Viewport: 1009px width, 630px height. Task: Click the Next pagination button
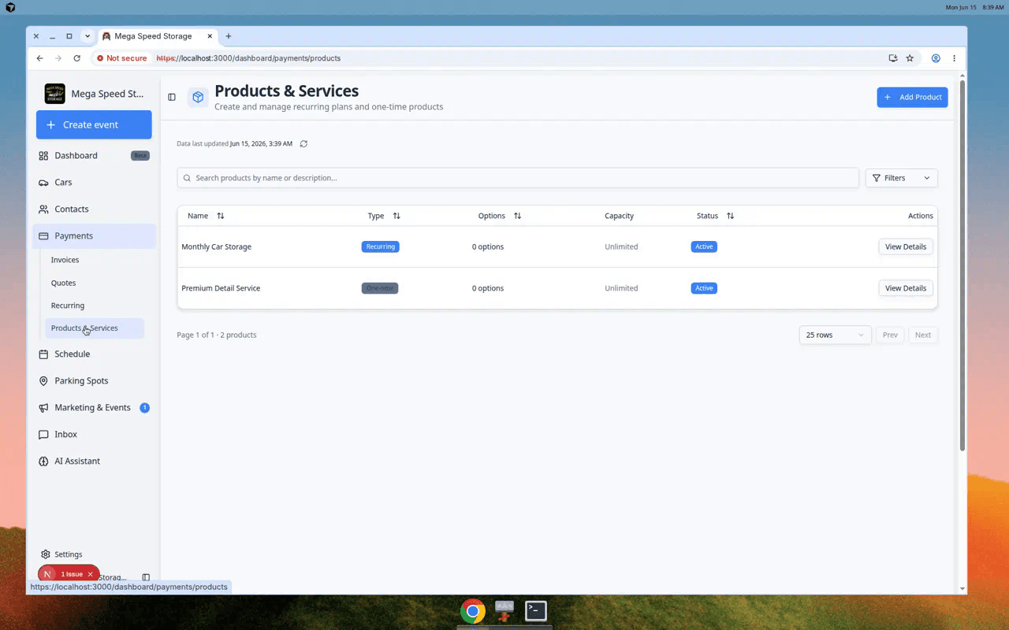click(923, 335)
